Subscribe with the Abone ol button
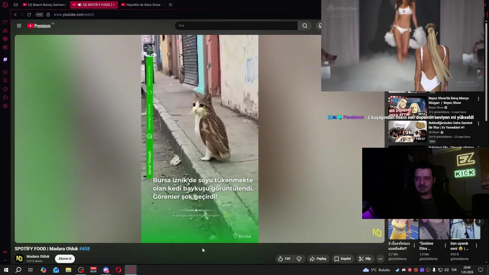489x275 pixels. click(65, 259)
